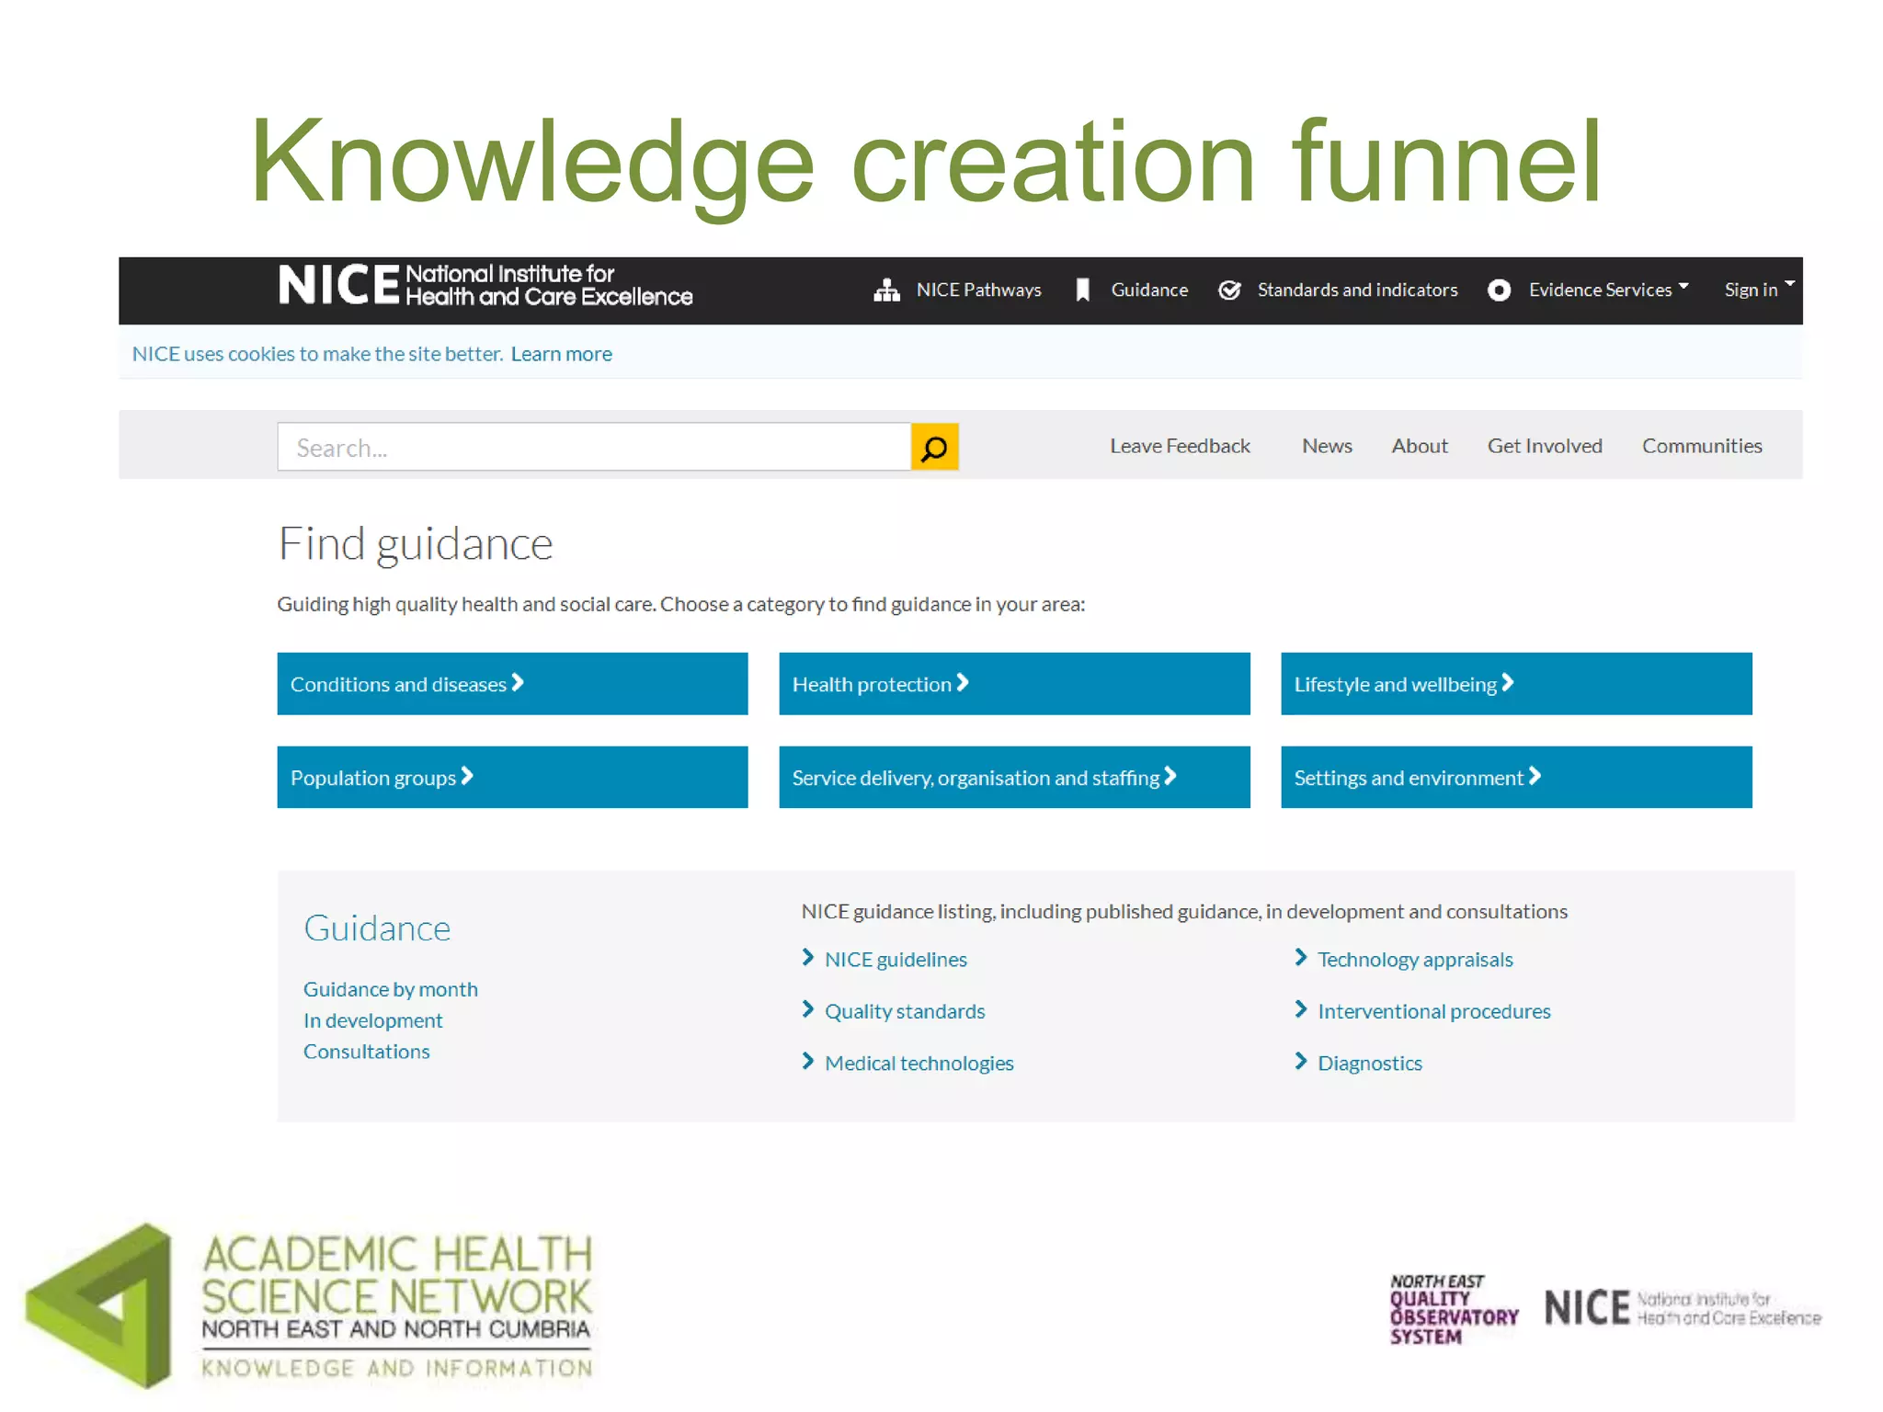This screenshot has height=1412, width=1883.
Task: Open Diagnostics link
Action: 1370,1063
